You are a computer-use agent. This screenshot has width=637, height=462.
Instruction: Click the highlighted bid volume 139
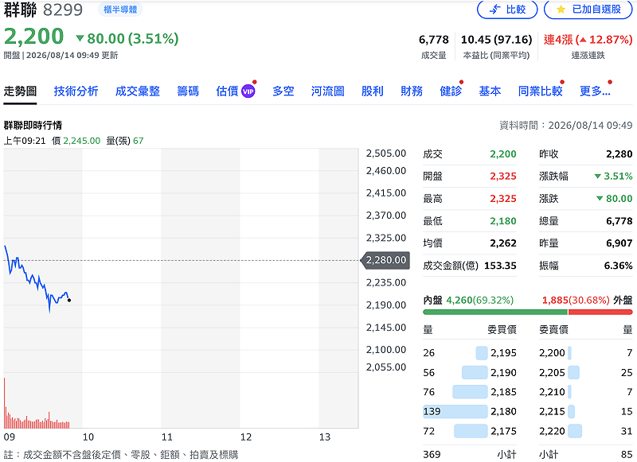pos(432,411)
